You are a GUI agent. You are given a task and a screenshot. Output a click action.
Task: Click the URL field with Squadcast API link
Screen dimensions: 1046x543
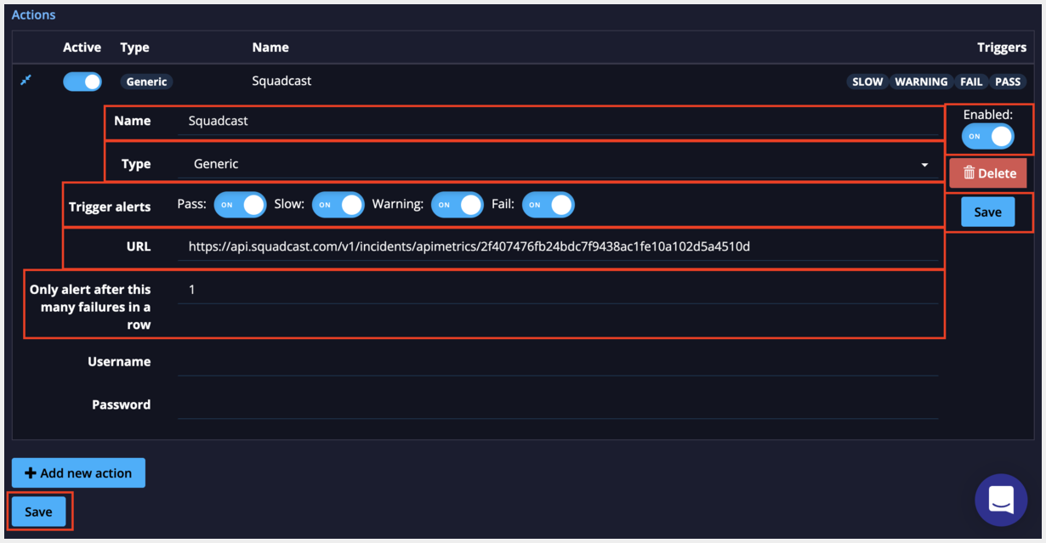click(558, 246)
